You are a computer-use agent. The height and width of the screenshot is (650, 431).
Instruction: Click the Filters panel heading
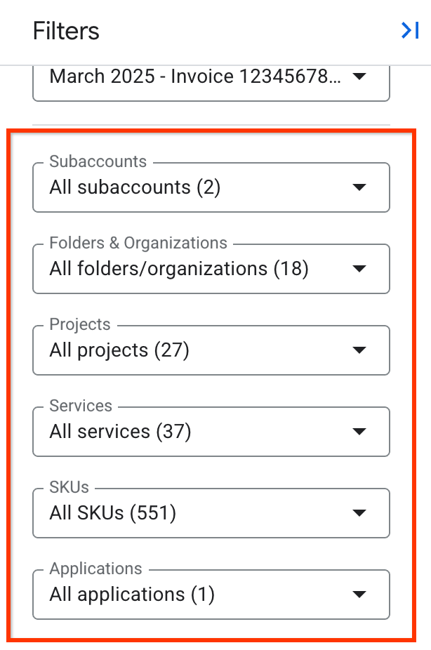(65, 30)
